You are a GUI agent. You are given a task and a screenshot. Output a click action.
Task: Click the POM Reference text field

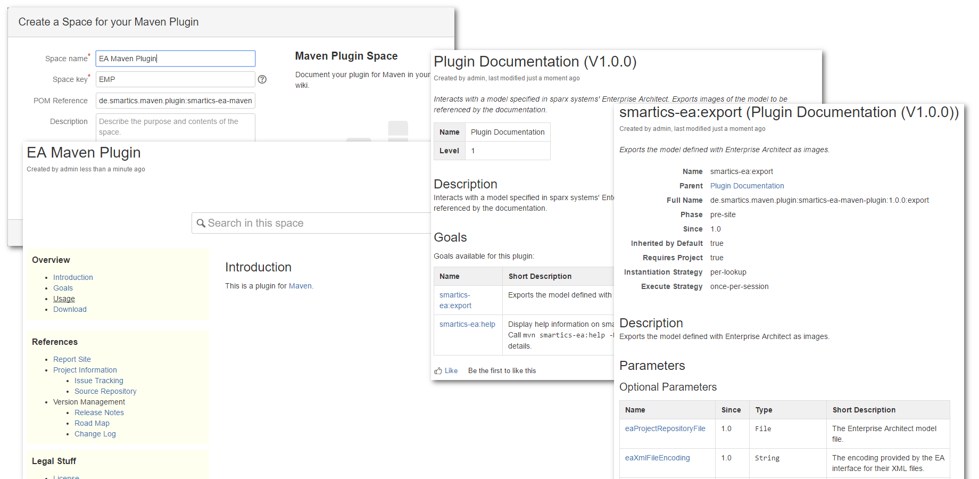(x=176, y=101)
